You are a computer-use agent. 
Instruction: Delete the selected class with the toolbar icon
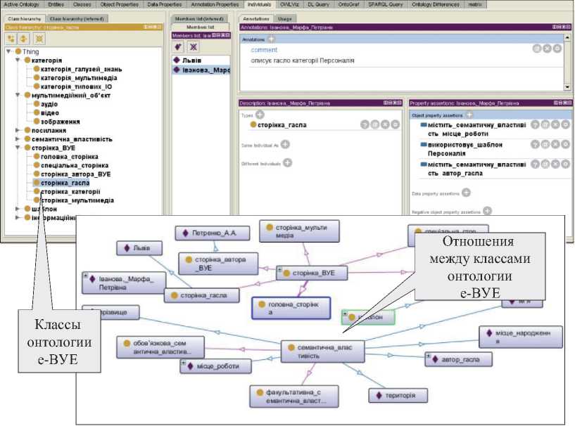coord(39,39)
